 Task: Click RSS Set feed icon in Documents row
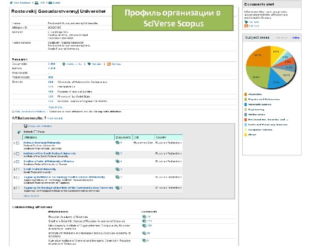(109, 64)
